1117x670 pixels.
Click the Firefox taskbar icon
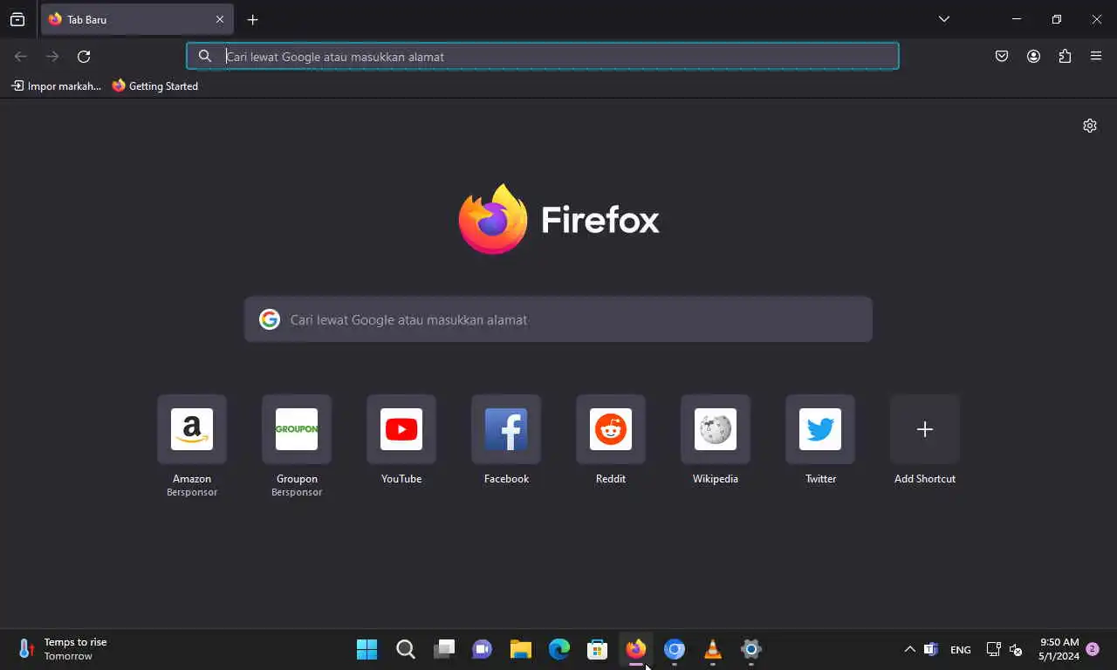[636, 649]
